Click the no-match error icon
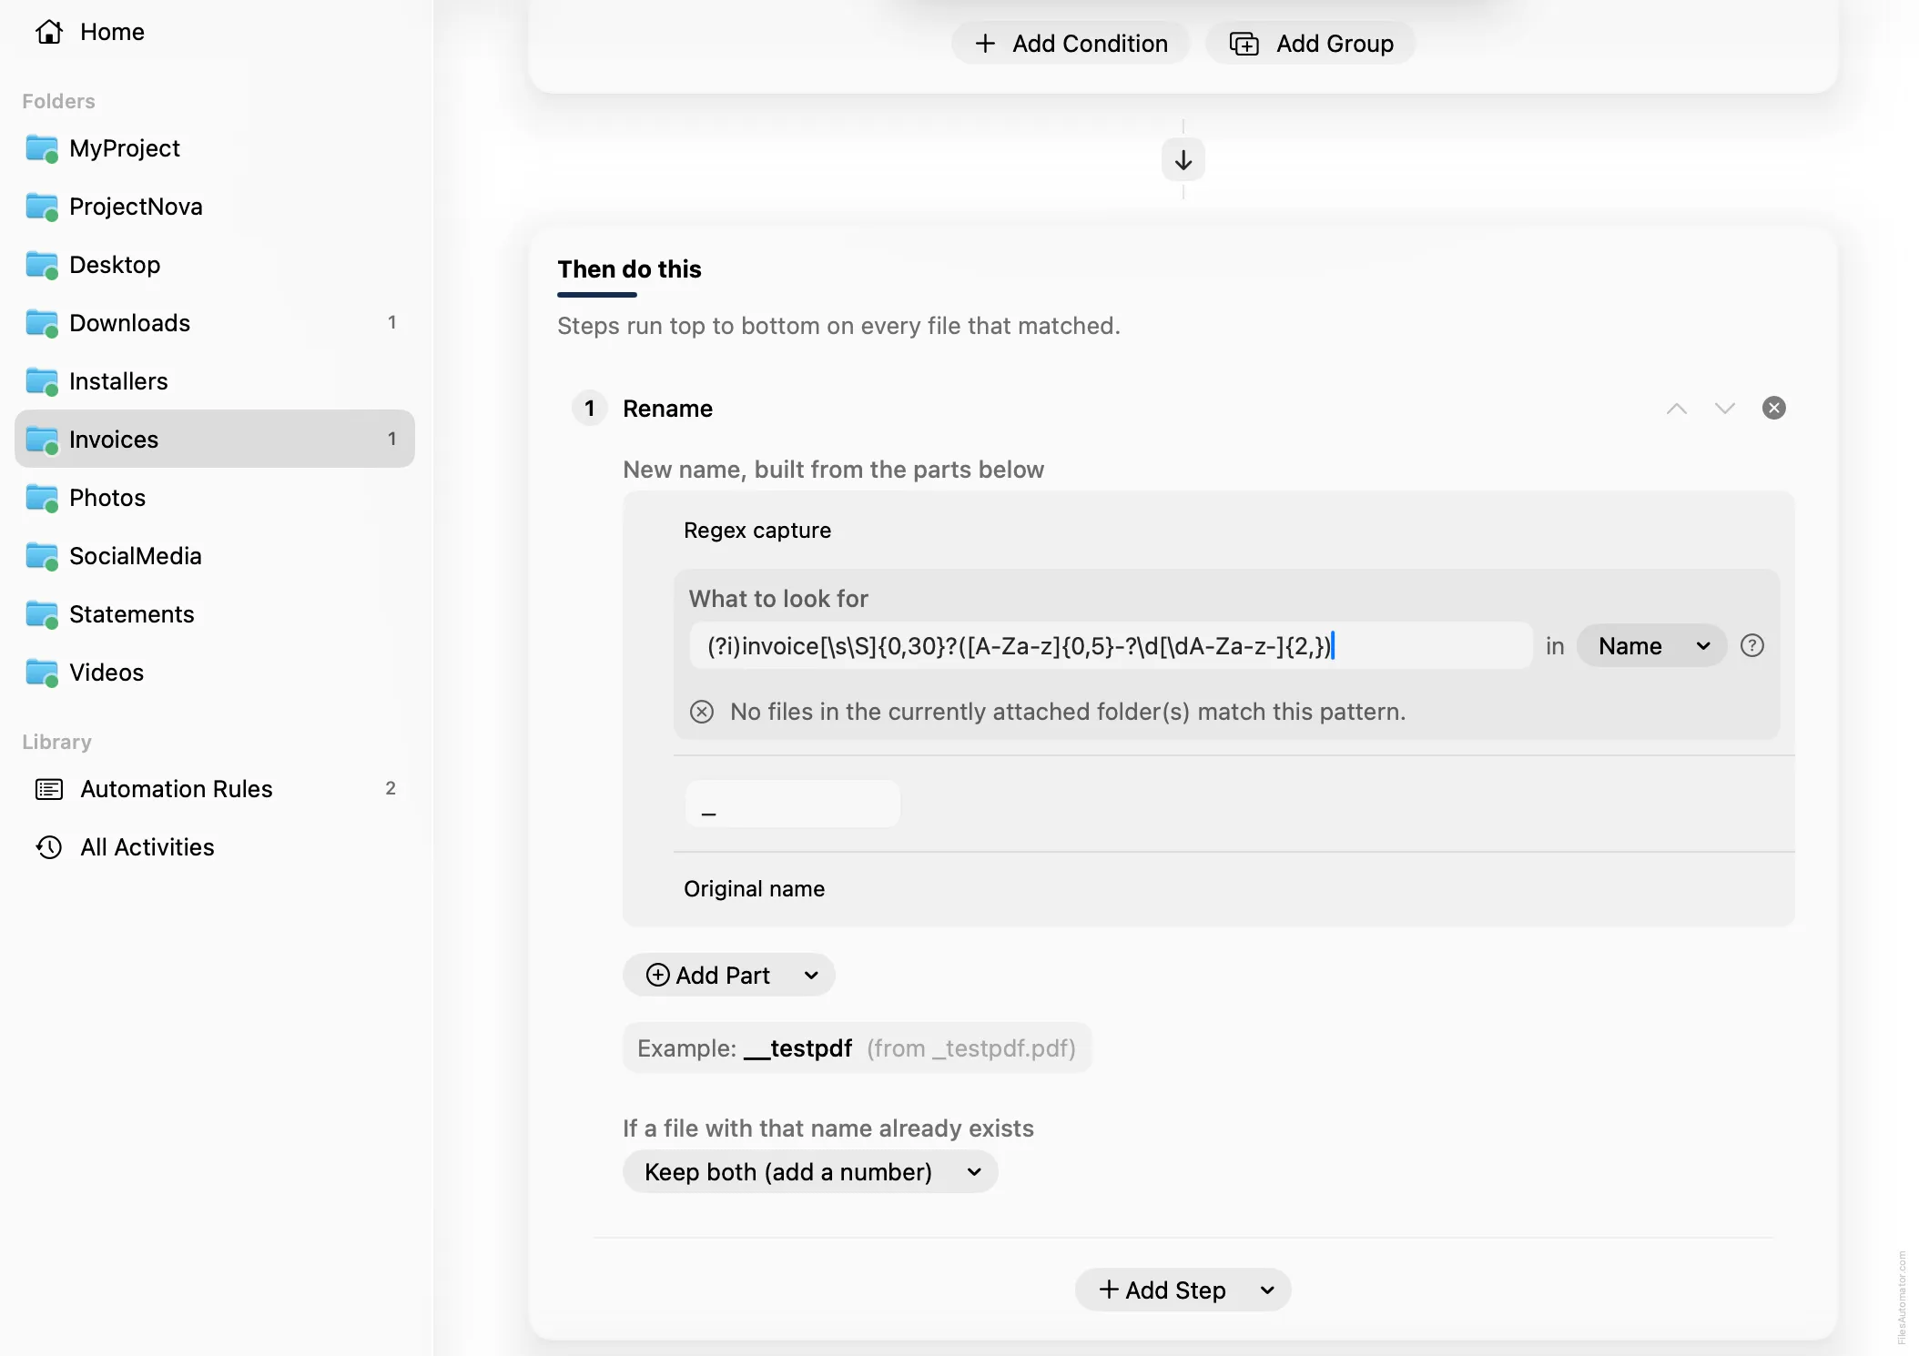This screenshot has height=1356, width=1919. click(702, 712)
